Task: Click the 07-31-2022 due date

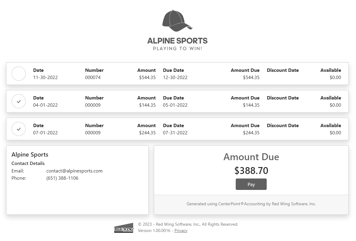Action: [175, 133]
